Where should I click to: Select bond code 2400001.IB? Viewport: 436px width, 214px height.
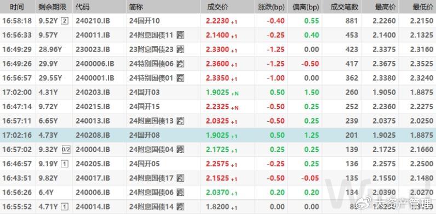tap(95, 78)
